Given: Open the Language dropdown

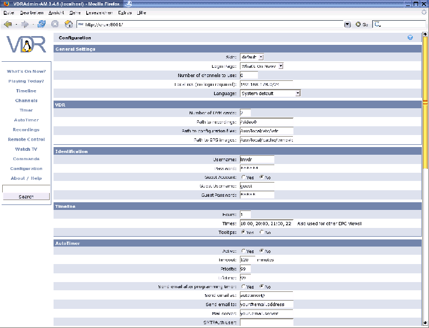Looking at the screenshot, I should [271, 93].
